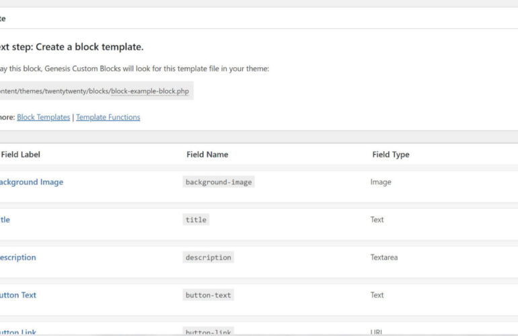This screenshot has height=336, width=518.
Task: Open the Description field label
Action: pos(18,257)
